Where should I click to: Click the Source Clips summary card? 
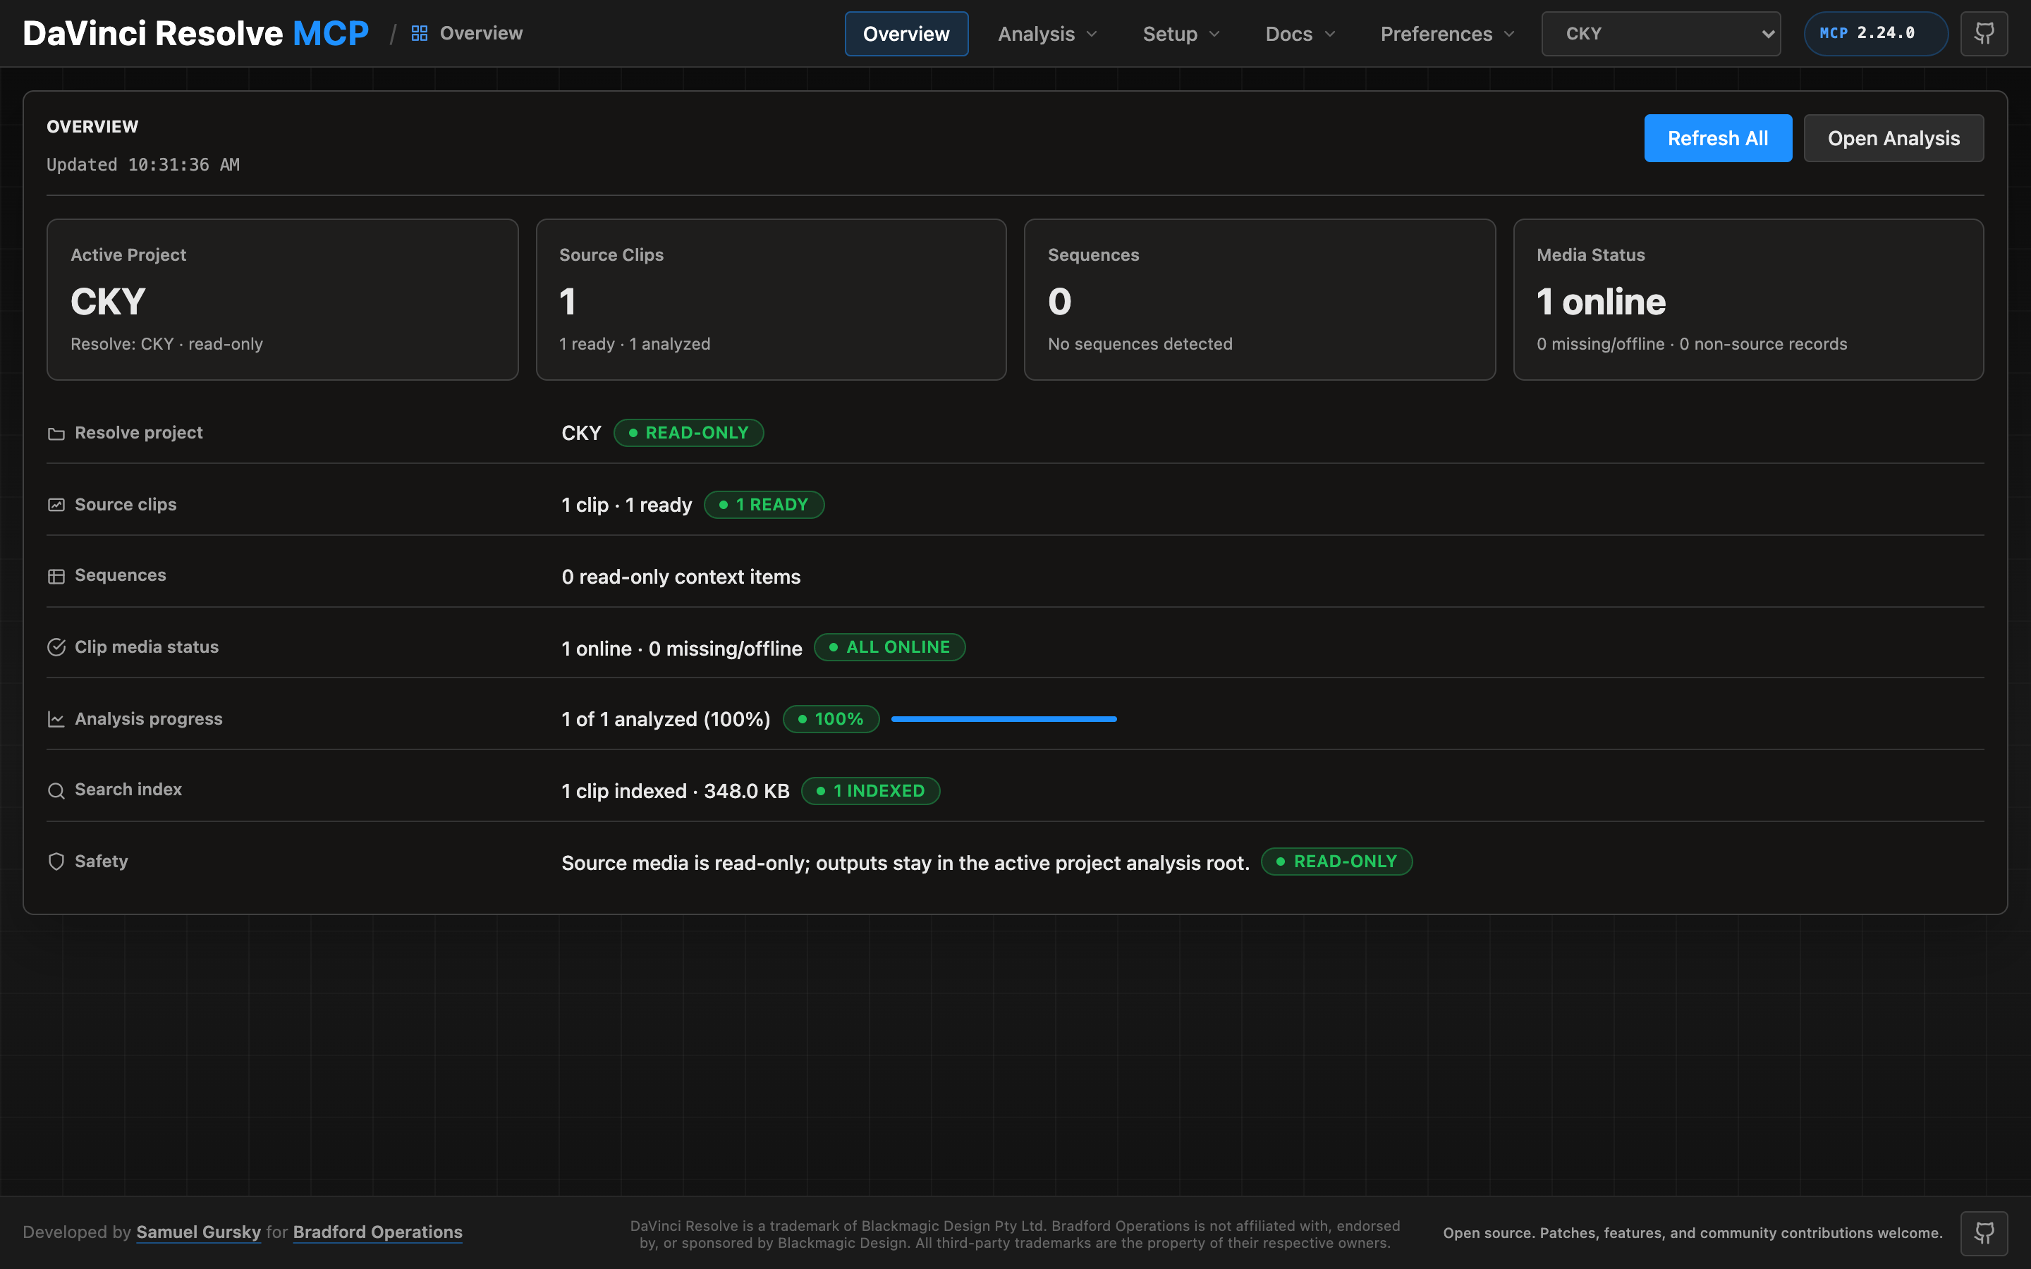771,300
